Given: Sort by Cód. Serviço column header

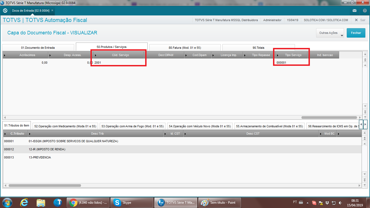Looking at the screenshot, I should tap(120, 55).
